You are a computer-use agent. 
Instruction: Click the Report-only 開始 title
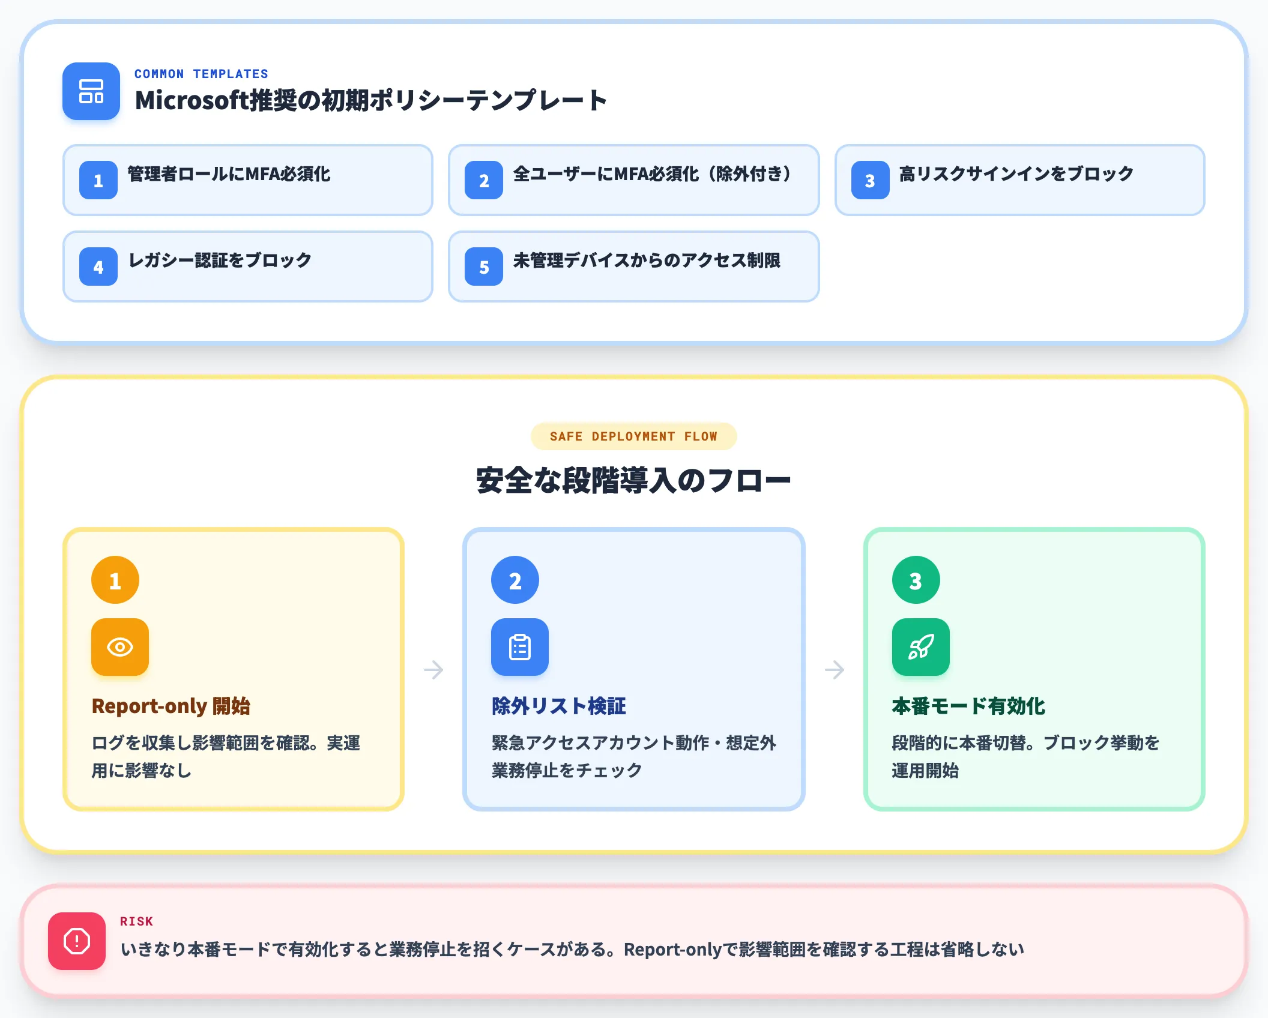coord(171,706)
